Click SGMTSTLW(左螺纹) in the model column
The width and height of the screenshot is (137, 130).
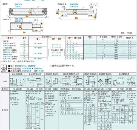(x=10, y=59)
